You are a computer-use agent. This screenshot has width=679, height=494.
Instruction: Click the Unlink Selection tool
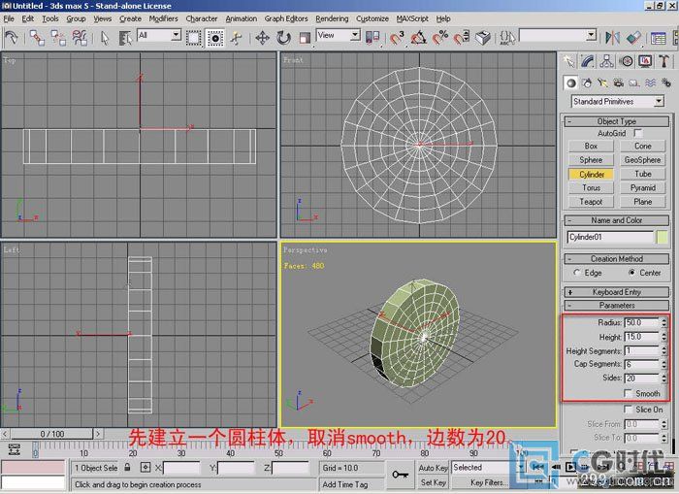pyautogui.click(x=58, y=38)
